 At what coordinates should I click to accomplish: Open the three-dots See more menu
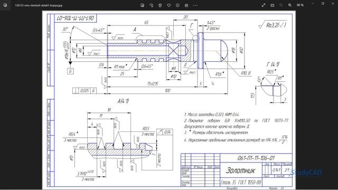(x=195, y=5)
